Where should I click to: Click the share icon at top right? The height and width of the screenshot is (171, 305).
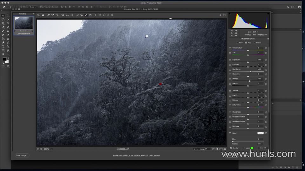click(x=300, y=7)
